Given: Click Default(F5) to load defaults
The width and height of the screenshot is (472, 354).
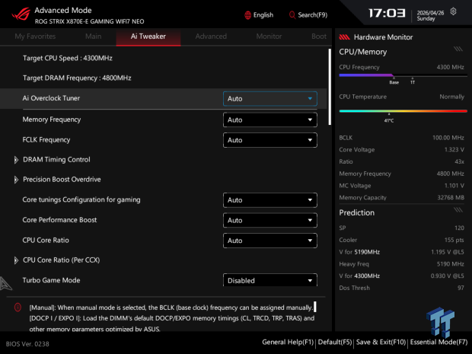Looking at the screenshot, I should (x=335, y=343).
